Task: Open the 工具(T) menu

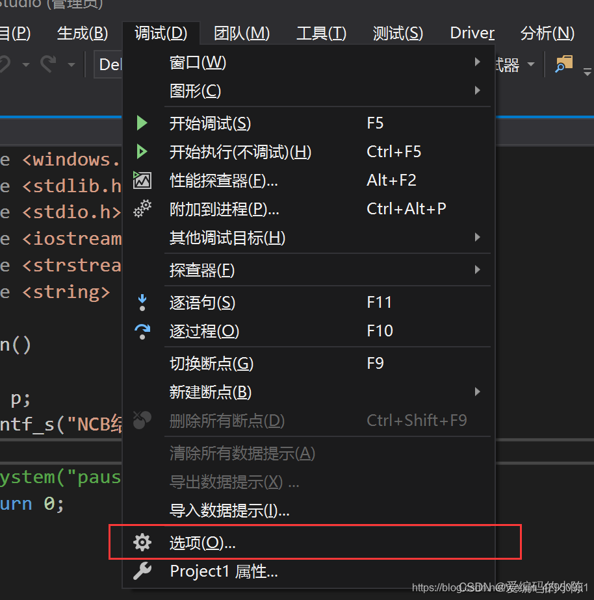Action: pyautogui.click(x=320, y=32)
